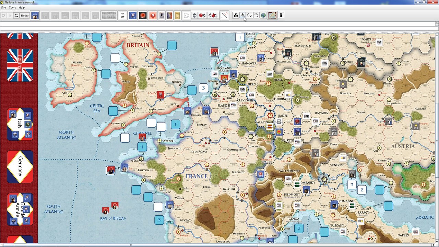Viewport: 439px width, 247px height.
Task: Click the zoom out magnifier button
Action: point(256,15)
